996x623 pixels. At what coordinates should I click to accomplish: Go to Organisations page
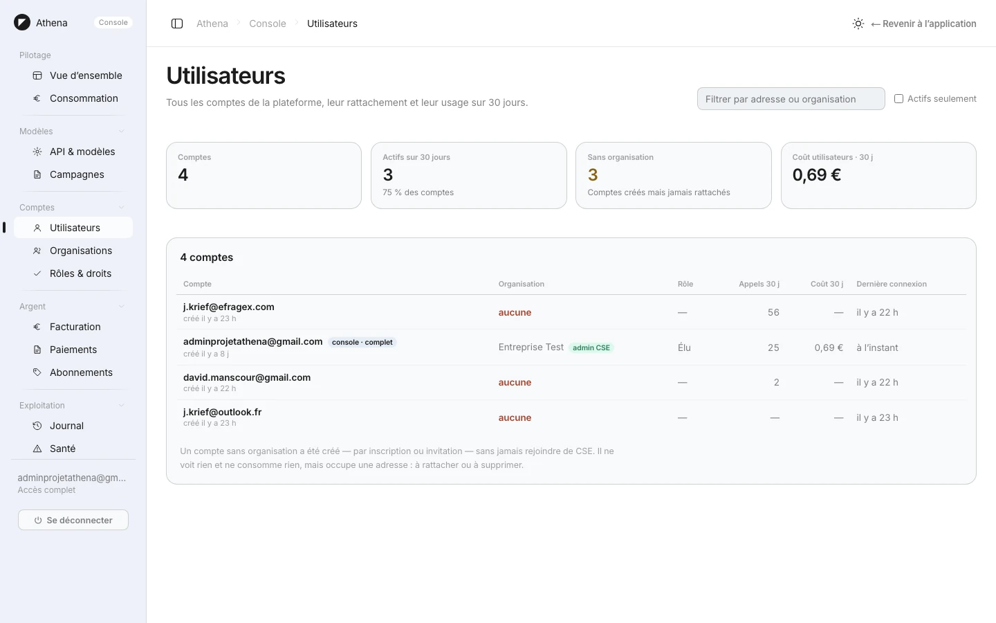(73, 251)
